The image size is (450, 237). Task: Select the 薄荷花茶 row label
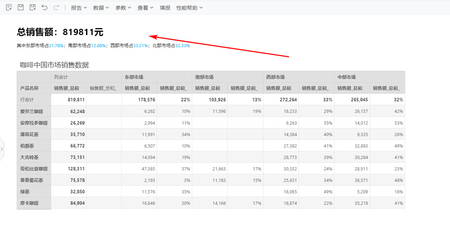click(34, 134)
